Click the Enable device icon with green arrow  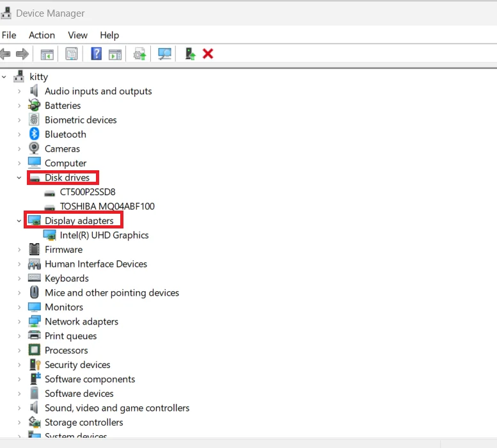[x=190, y=54]
